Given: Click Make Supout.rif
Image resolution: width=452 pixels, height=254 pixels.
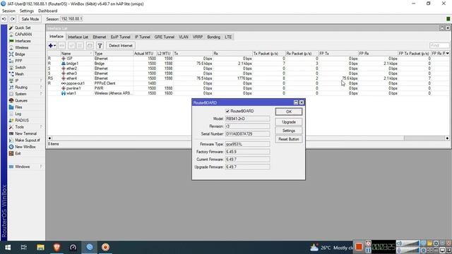Looking at the screenshot, I should coord(27,140).
